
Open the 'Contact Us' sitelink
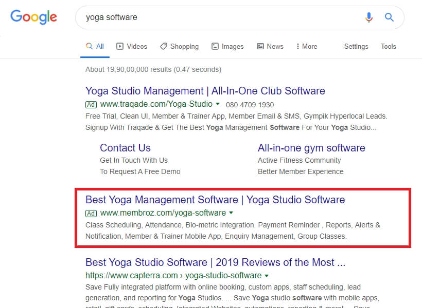point(125,148)
